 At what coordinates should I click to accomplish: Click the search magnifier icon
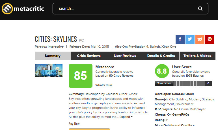click(x=200, y=8)
